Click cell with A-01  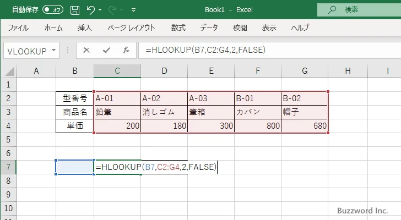pos(117,98)
